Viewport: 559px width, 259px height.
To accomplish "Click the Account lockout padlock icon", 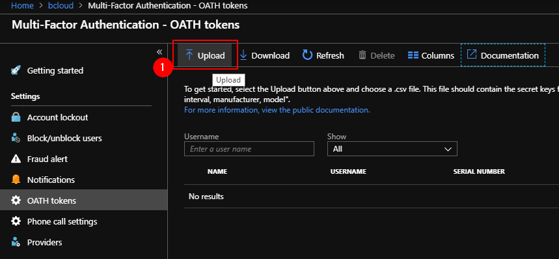I will 16,117.
